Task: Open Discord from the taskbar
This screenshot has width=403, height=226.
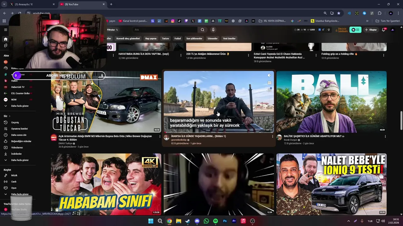Action: coord(197,221)
